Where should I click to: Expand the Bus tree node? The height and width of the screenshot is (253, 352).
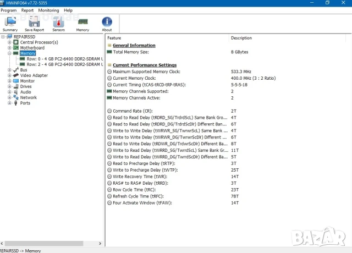pos(9,70)
